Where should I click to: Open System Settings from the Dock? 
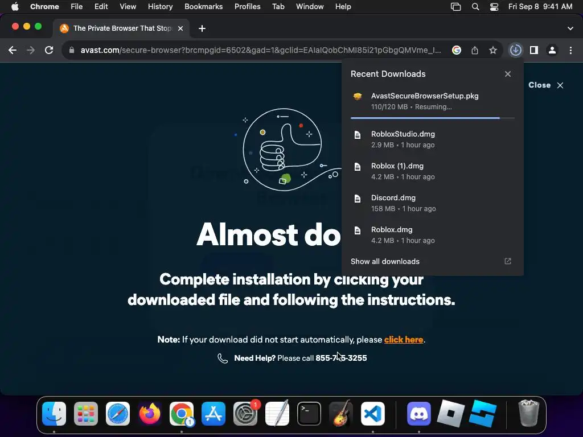(x=245, y=414)
